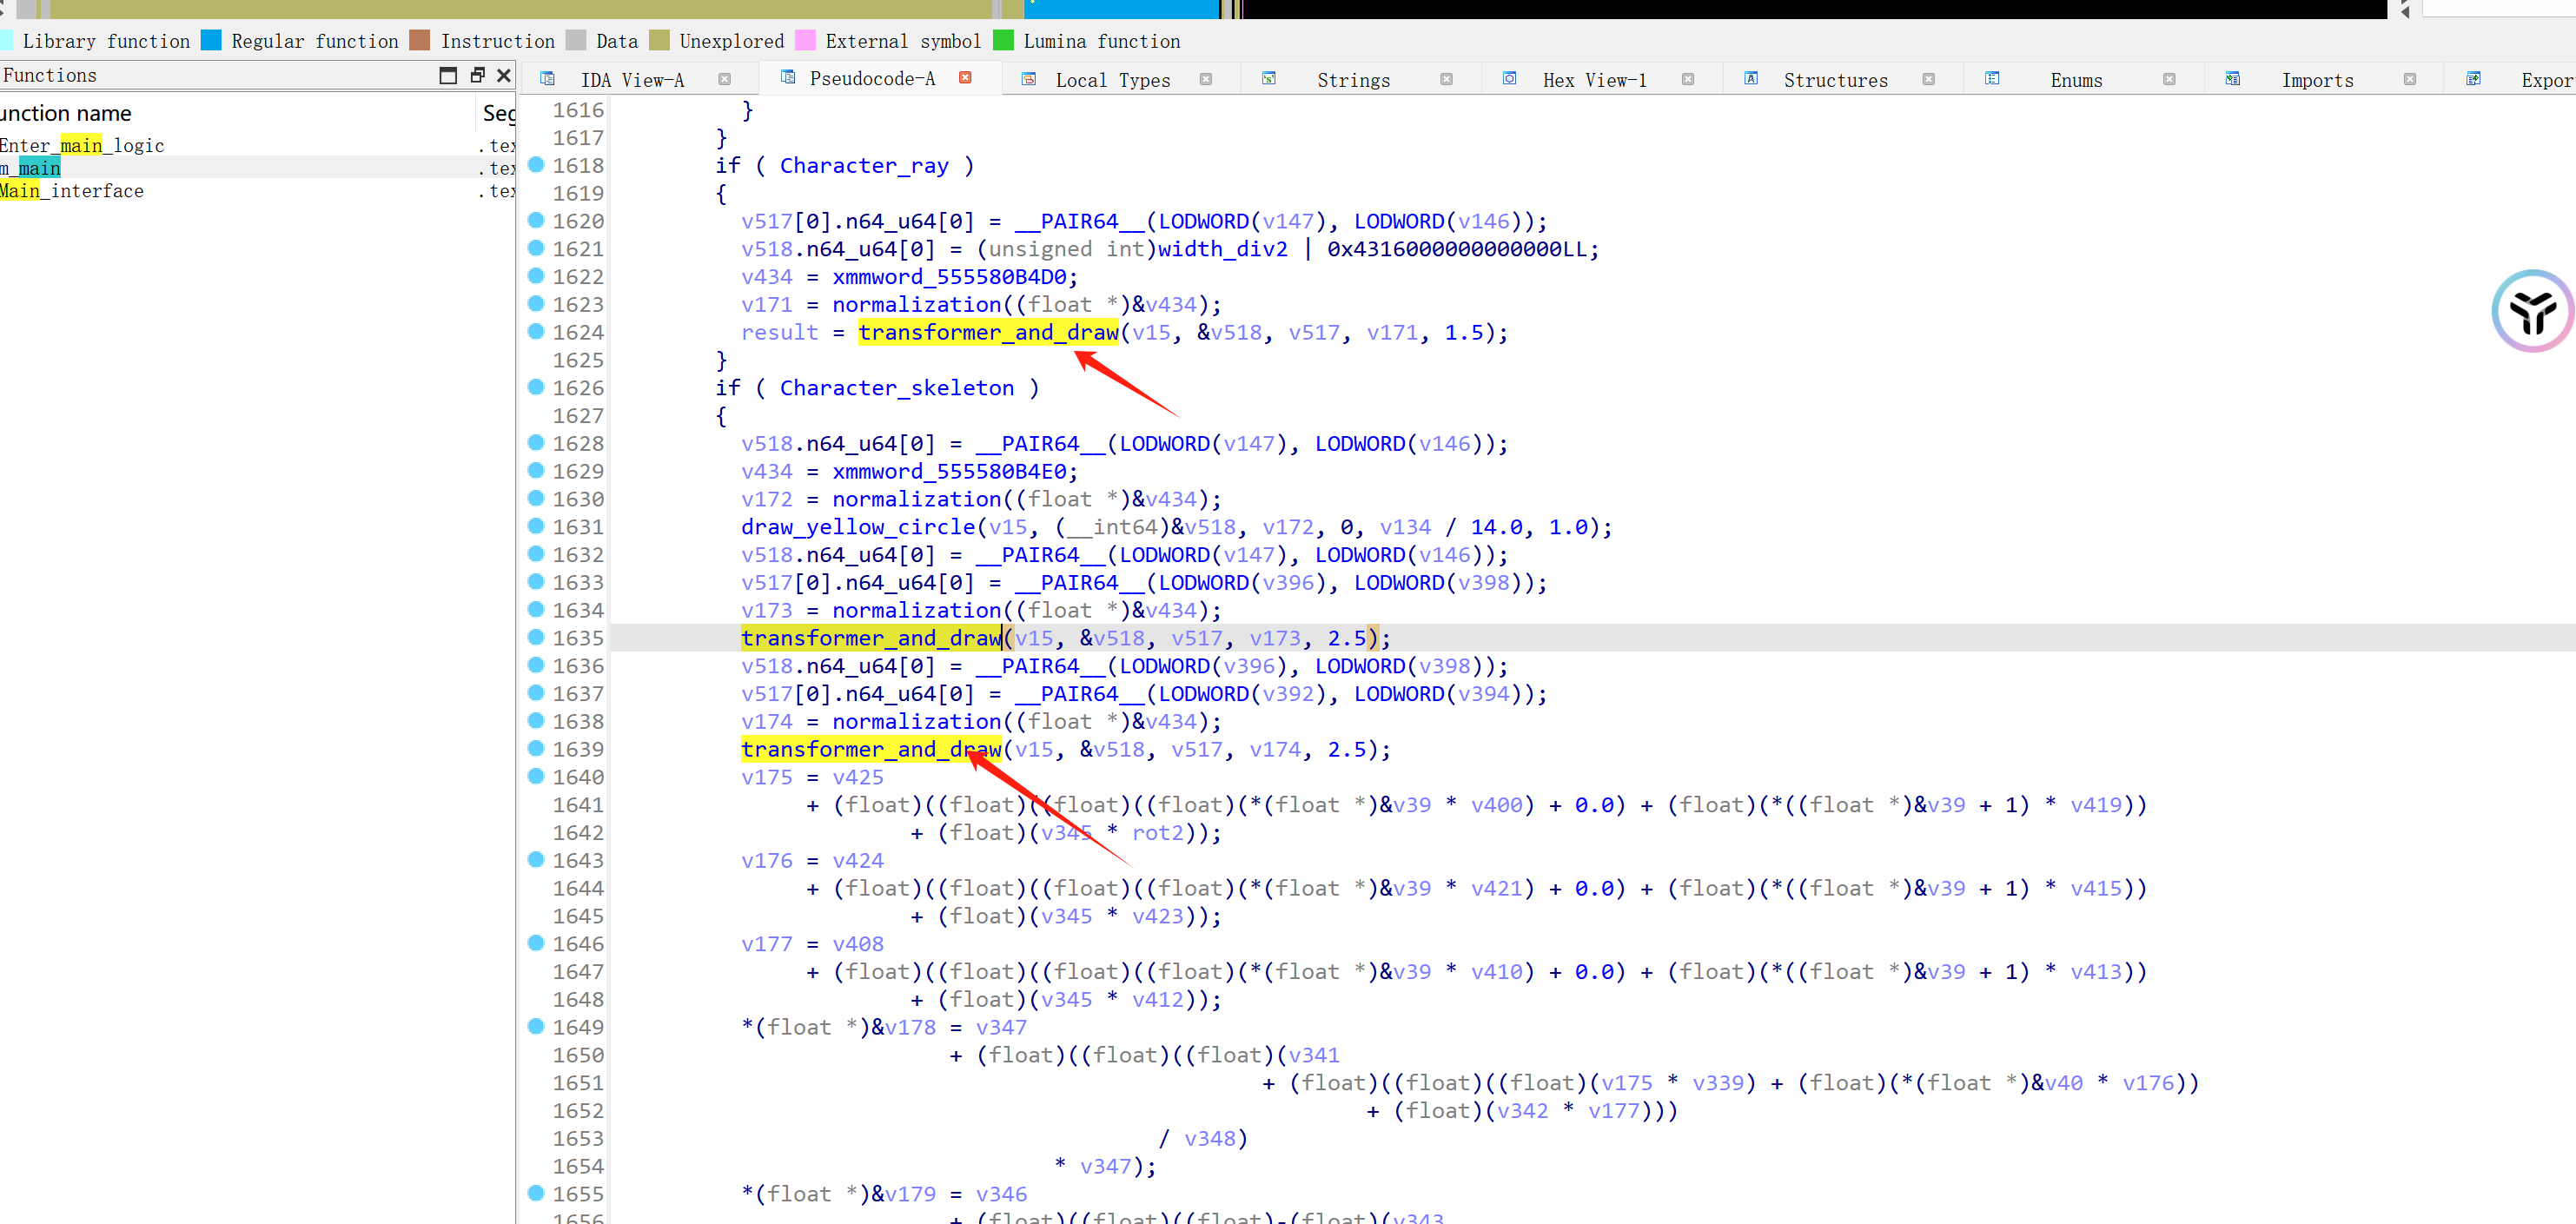Image resolution: width=2576 pixels, height=1224 pixels.
Task: Close the Pseudocode-A tab
Action: point(965,78)
